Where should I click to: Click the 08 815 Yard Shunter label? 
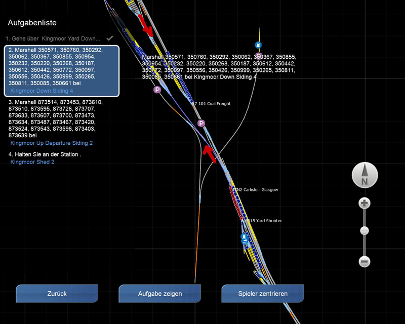261,221
